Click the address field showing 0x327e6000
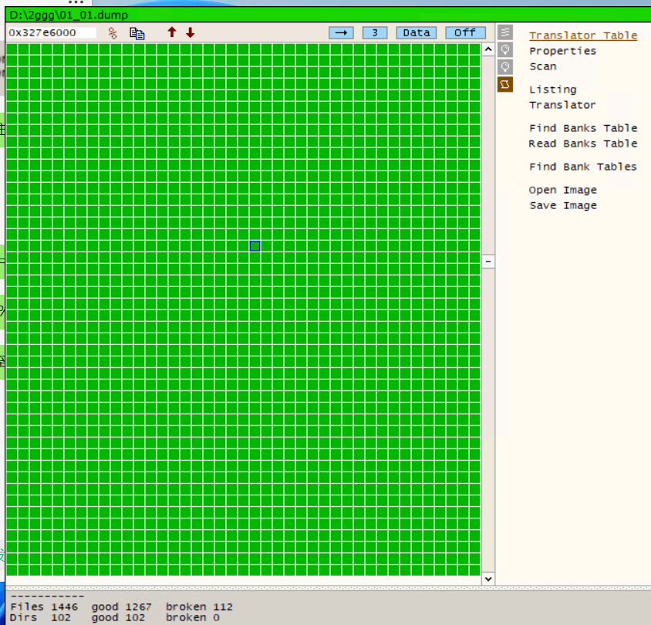This screenshot has height=625, width=651. 52,33
